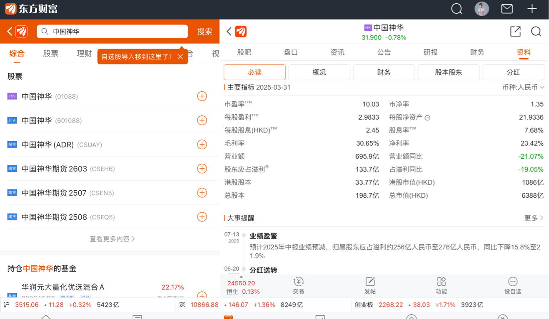Click the 股息率 value 7.68%
Screen dimensions: 549x319
534,130
